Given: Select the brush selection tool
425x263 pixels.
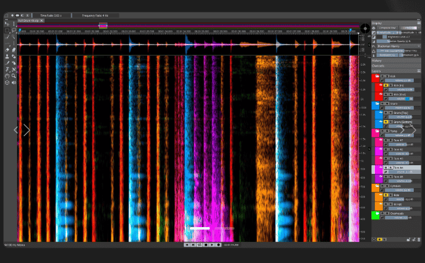Looking at the screenshot, I should point(7,37).
